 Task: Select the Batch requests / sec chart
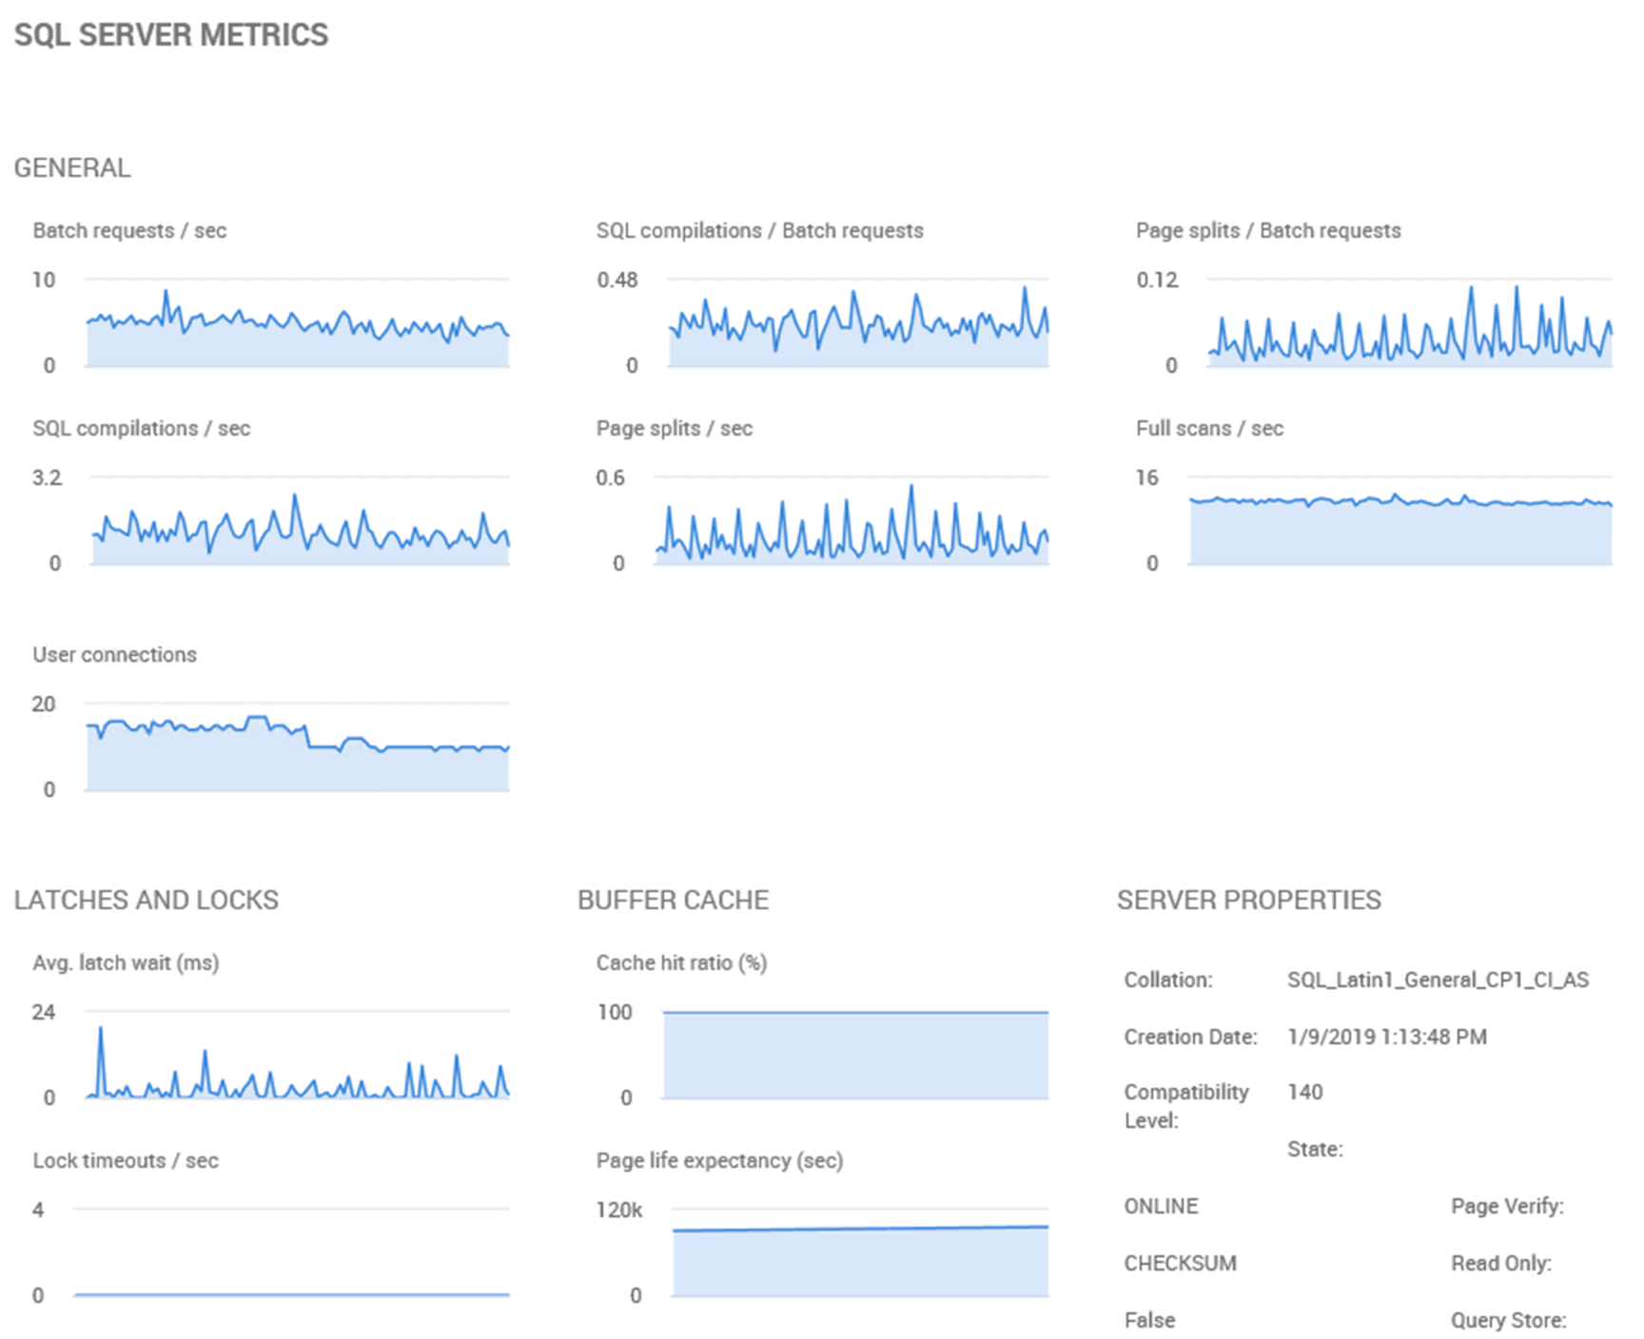pyautogui.click(x=295, y=323)
